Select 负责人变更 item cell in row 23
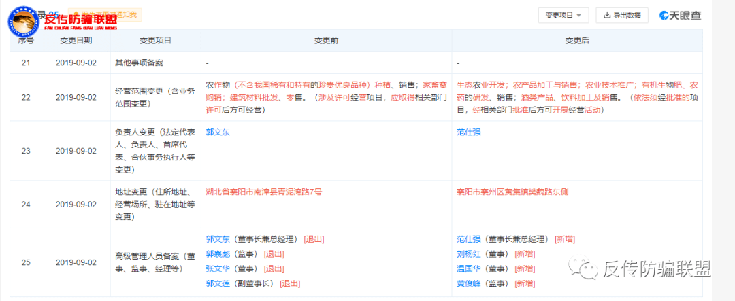735x301 pixels. 156,151
